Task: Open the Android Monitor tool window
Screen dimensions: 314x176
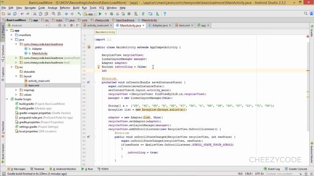Action: click(63, 169)
